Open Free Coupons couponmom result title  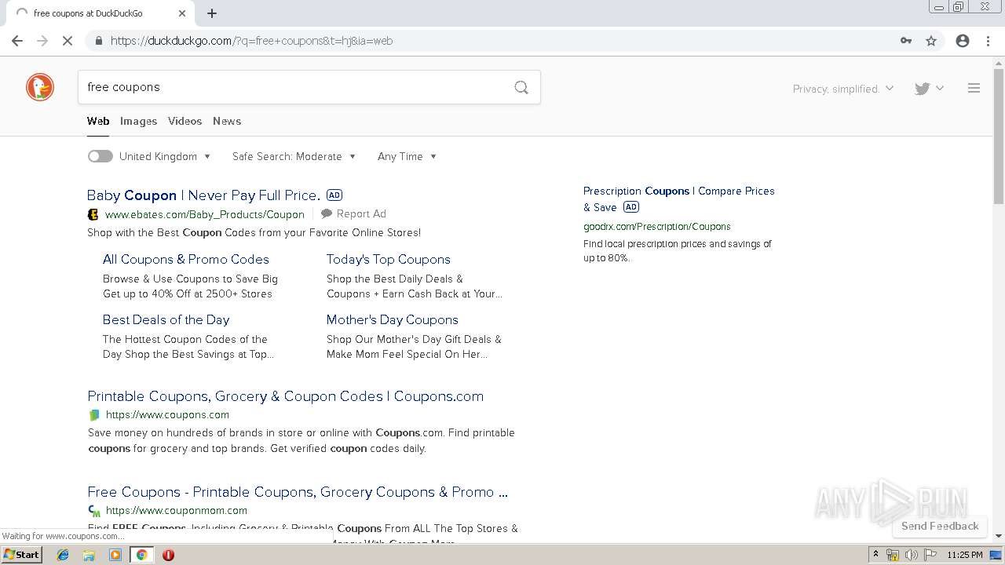298,492
